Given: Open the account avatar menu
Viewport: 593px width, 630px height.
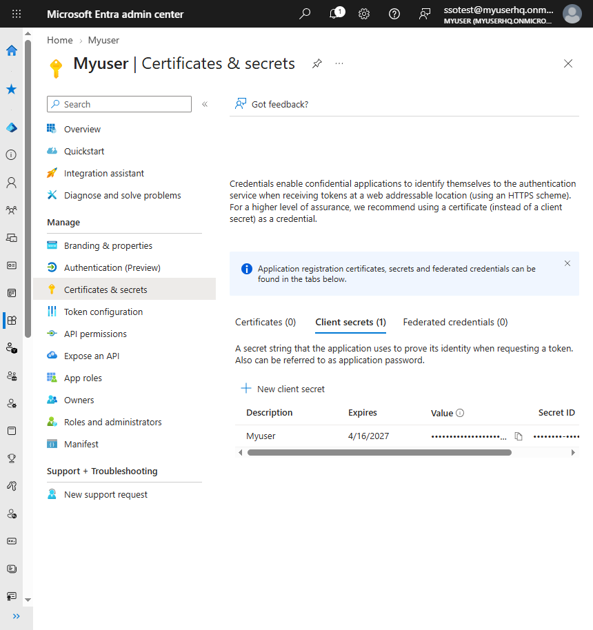Looking at the screenshot, I should [572, 14].
